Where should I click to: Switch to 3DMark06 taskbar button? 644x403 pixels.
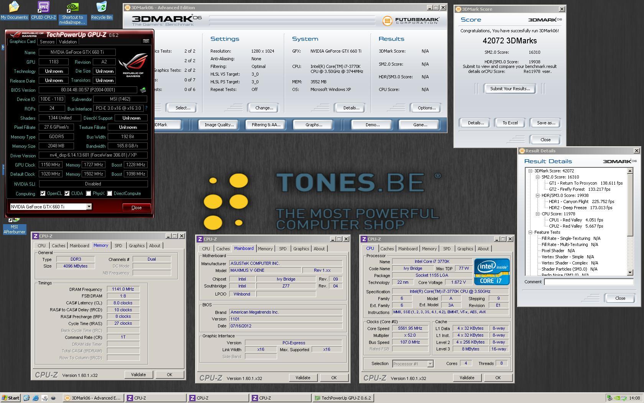(93, 398)
